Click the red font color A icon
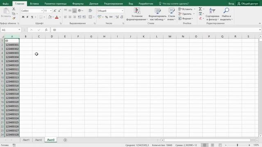Image resolution: width=262 pixels, height=147 pixels. (x=56, y=17)
